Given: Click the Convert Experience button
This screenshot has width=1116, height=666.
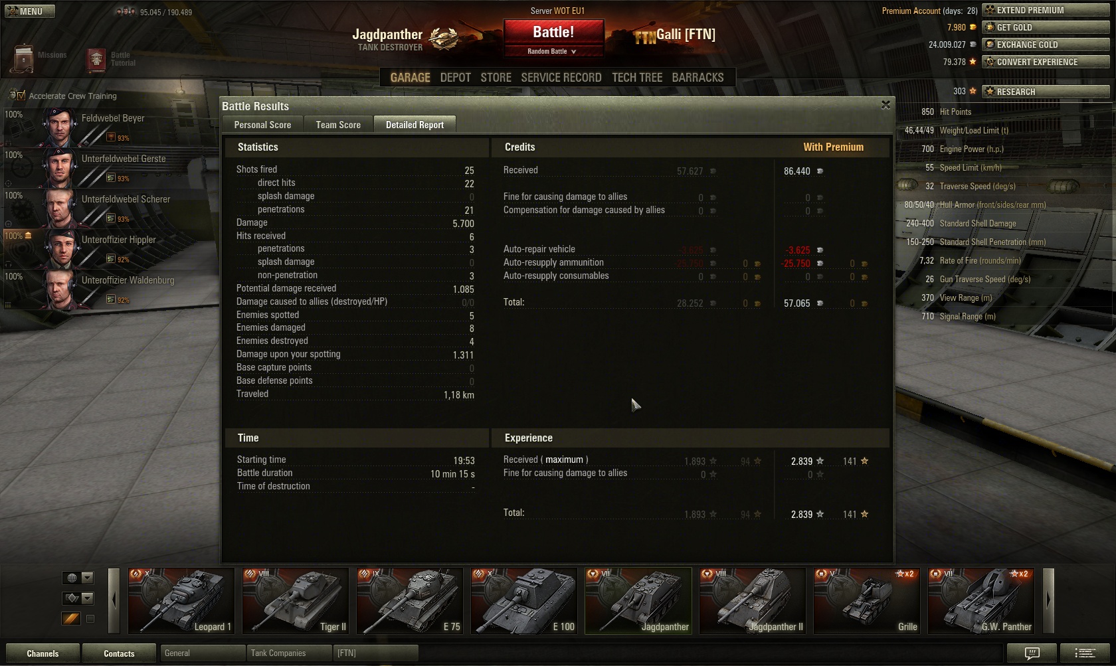Looking at the screenshot, I should coord(1046,62).
